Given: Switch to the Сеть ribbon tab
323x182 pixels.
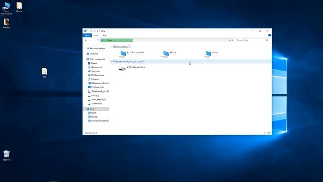Looking at the screenshot, I should click(x=96, y=35).
